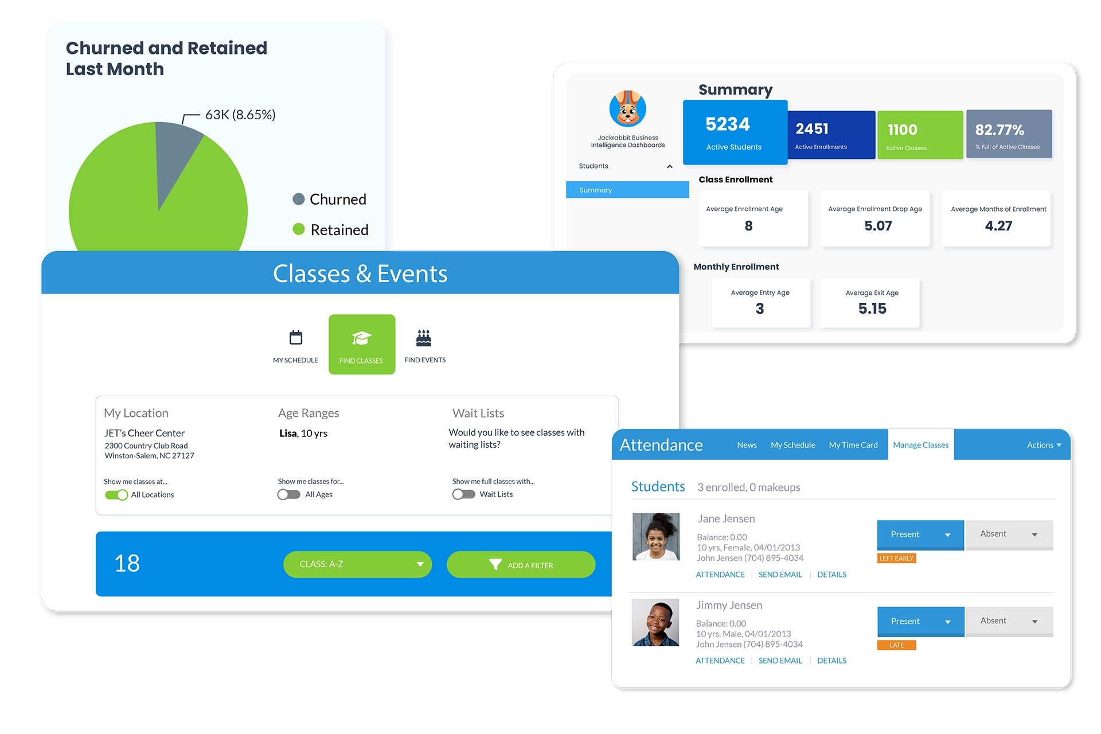Screen dimensions: 1101x734
Task: Select the Manage Classes tab
Action: (x=918, y=446)
